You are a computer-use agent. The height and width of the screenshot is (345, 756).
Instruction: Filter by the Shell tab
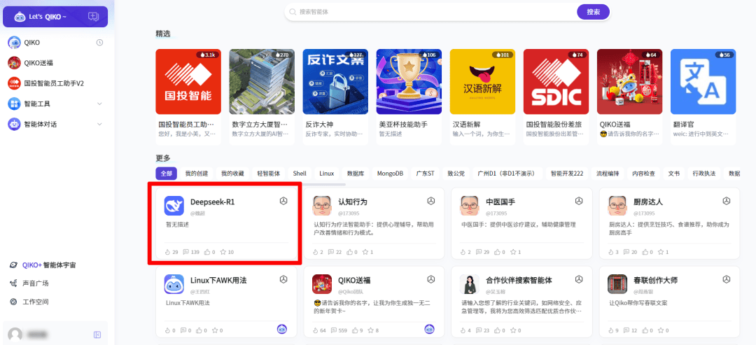(x=300, y=174)
